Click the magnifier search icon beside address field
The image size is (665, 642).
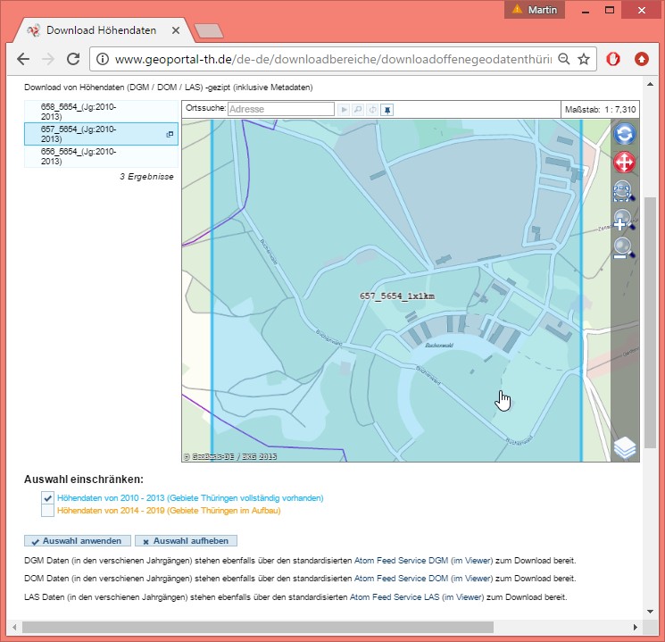pyautogui.click(x=357, y=109)
